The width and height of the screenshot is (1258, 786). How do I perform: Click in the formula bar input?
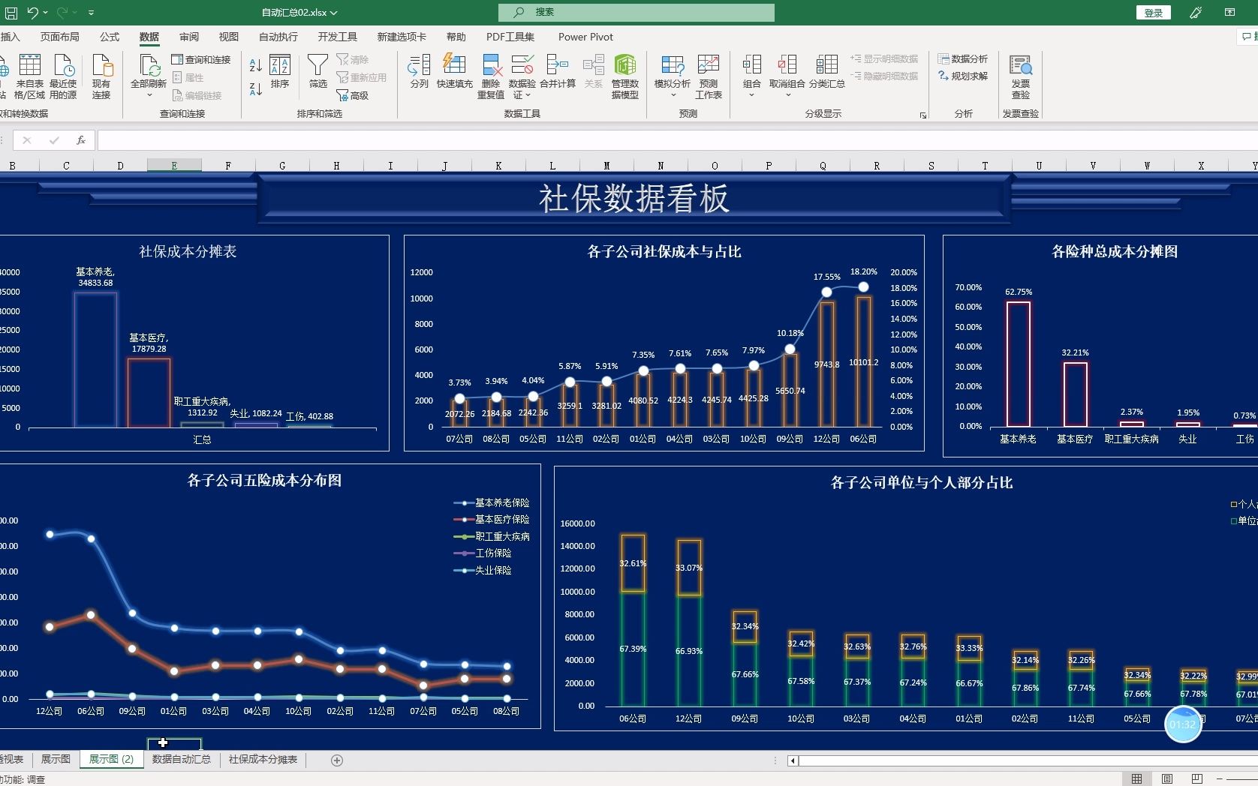click(678, 140)
